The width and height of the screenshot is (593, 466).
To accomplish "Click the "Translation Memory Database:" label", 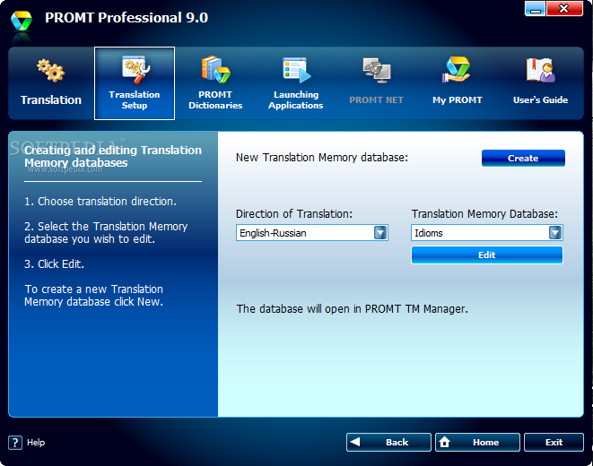I will [x=484, y=214].
